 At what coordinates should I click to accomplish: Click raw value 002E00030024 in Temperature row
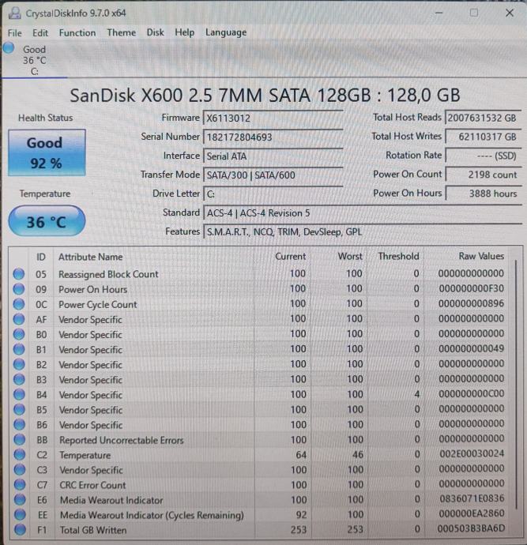coord(472,454)
